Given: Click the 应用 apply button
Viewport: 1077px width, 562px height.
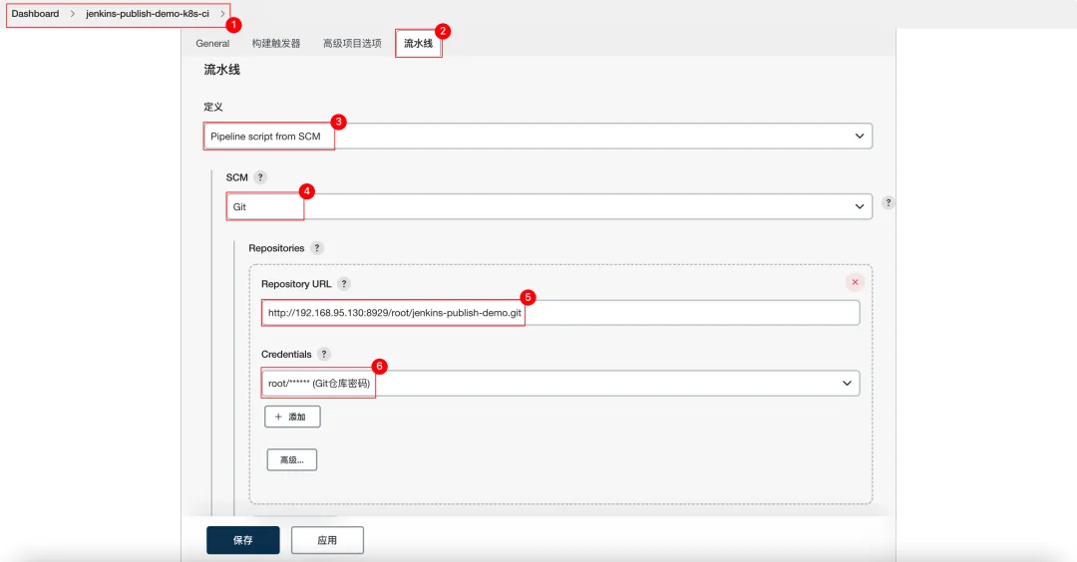Looking at the screenshot, I should coord(327,540).
